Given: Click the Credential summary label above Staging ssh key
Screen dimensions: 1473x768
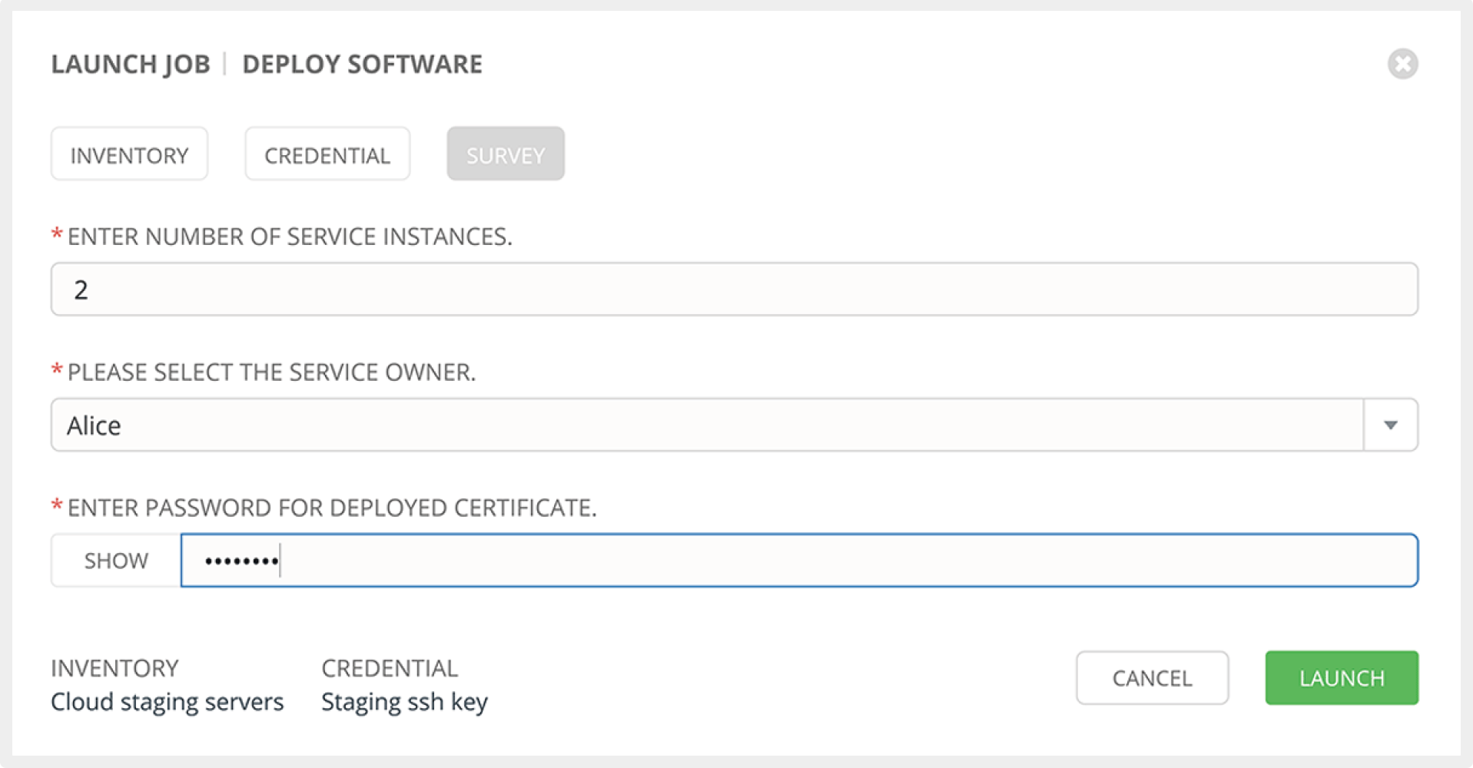Looking at the screenshot, I should tap(390, 668).
